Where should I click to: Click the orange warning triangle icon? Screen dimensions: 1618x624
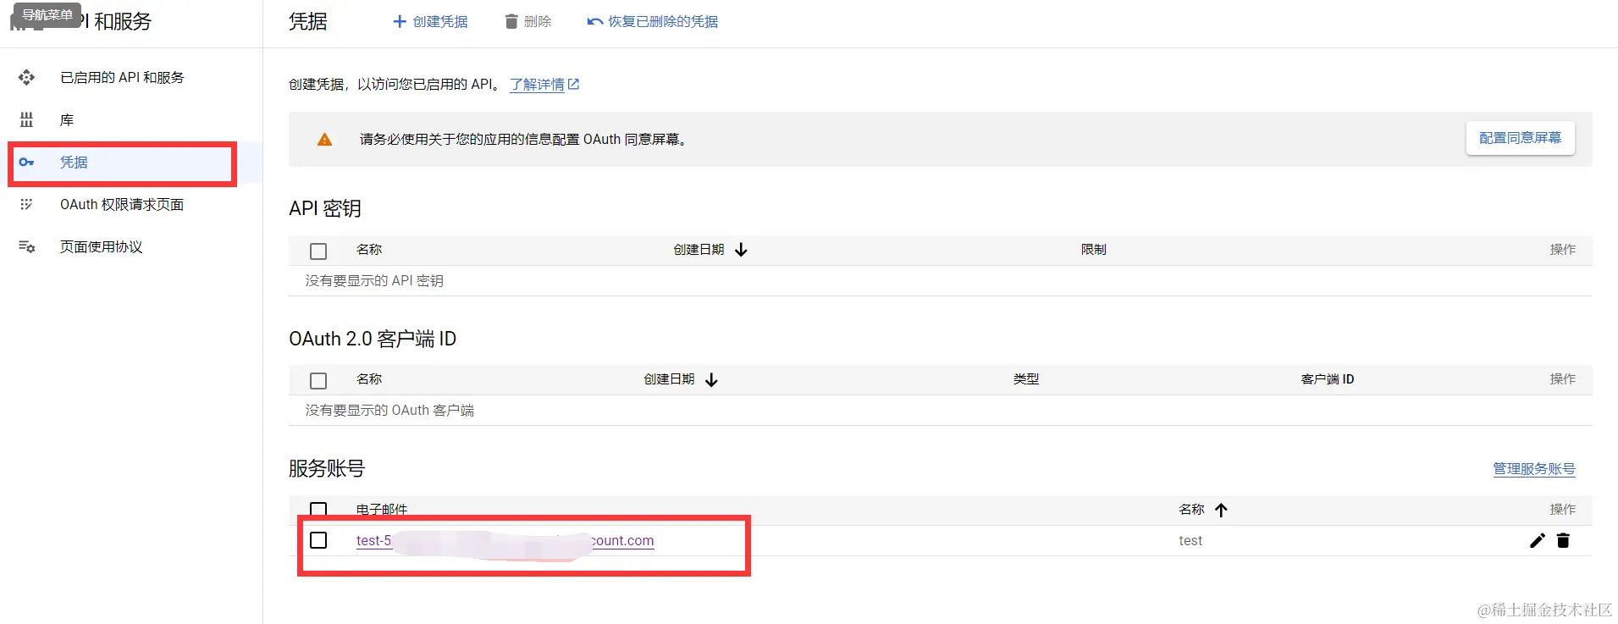click(324, 140)
